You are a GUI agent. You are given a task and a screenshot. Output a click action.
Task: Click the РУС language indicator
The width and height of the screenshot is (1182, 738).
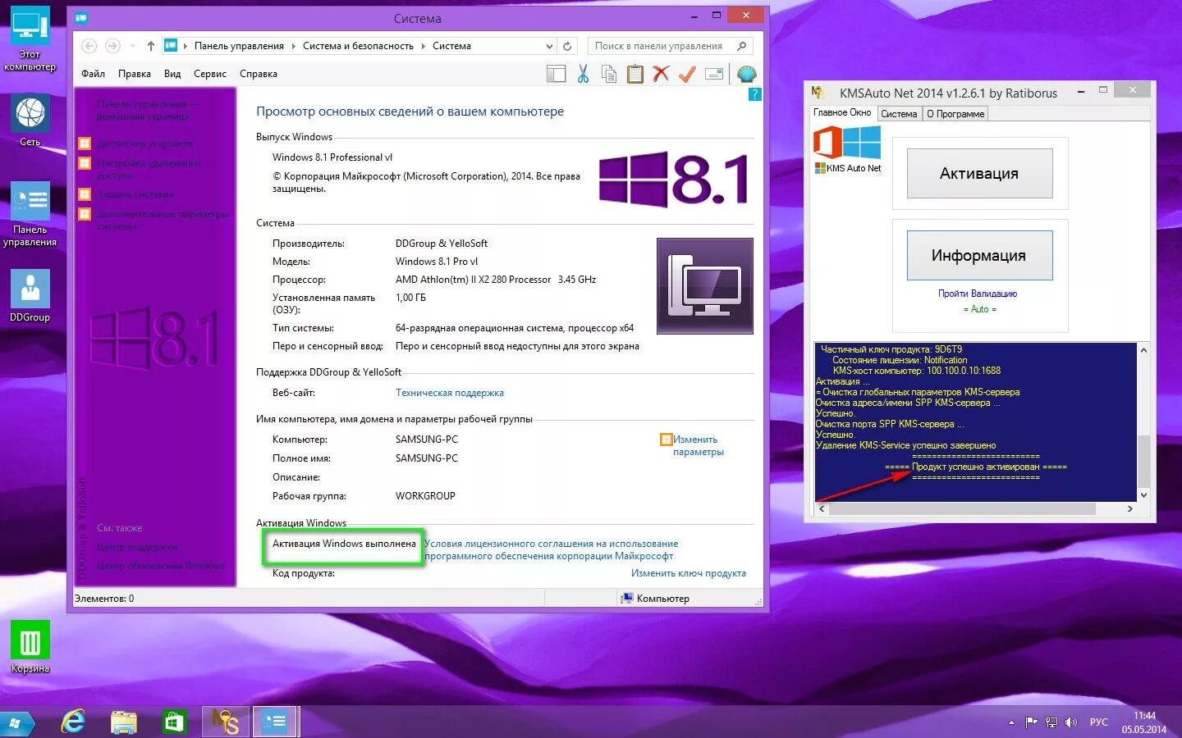1098,722
